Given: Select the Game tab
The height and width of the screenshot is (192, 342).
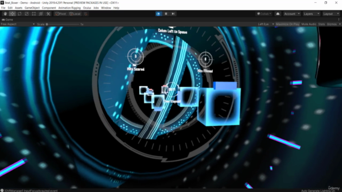Looking at the screenshot, I should [7, 20].
